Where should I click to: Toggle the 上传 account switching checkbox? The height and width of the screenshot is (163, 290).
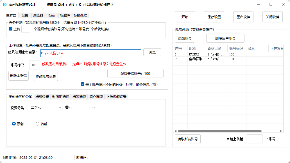[11, 29]
